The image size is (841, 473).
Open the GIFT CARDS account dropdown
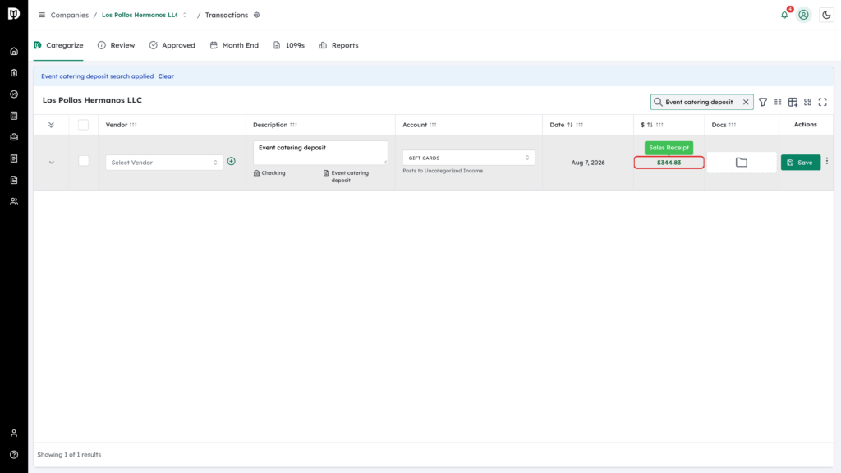pos(469,158)
